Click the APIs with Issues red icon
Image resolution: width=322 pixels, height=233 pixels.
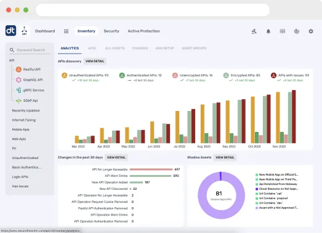click(273, 75)
